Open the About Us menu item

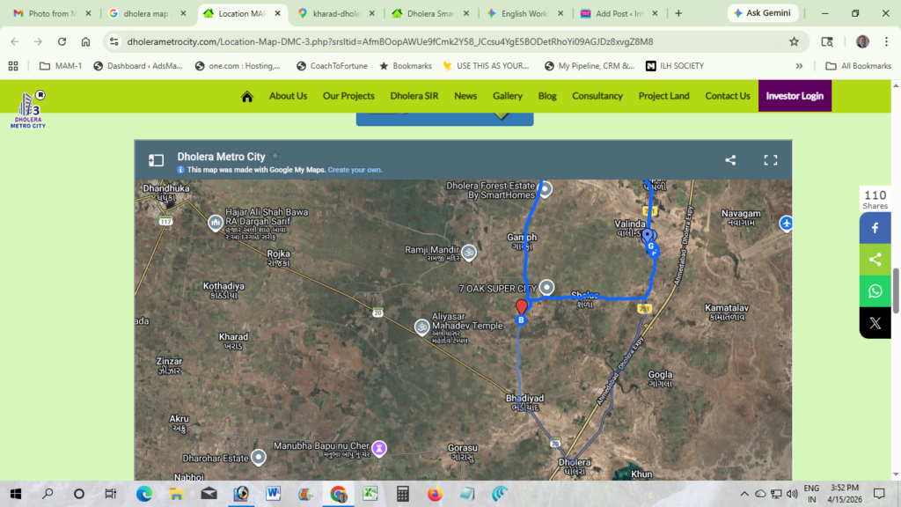(288, 96)
